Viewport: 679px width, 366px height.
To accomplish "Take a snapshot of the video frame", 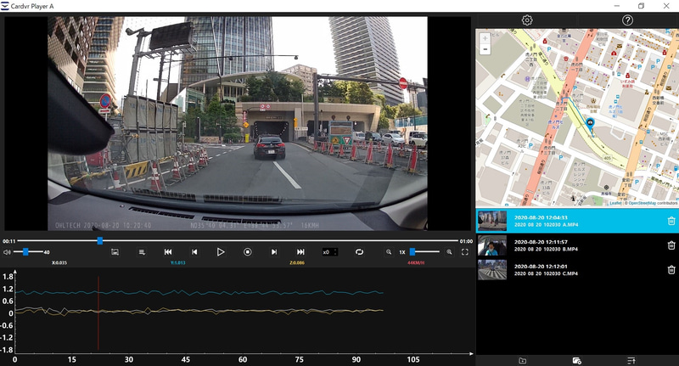I will pyautogui.click(x=115, y=251).
